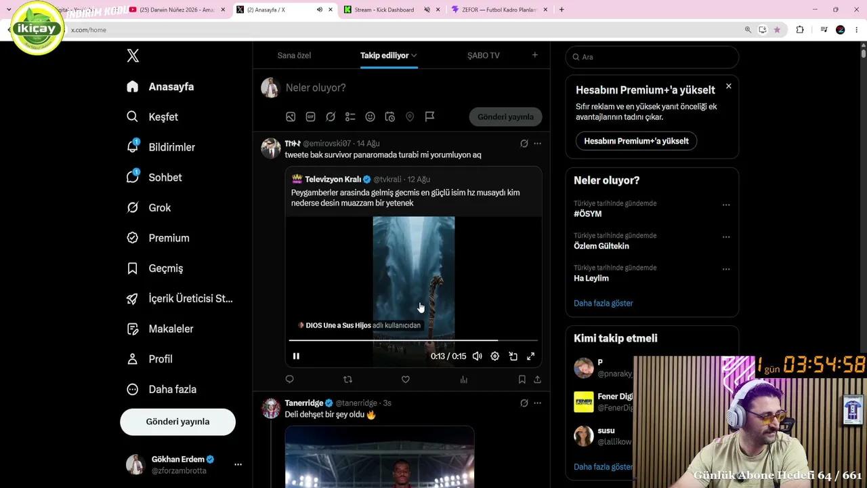867x488 pixels.
Task: Enter fullscreen on the video
Action: (531, 356)
